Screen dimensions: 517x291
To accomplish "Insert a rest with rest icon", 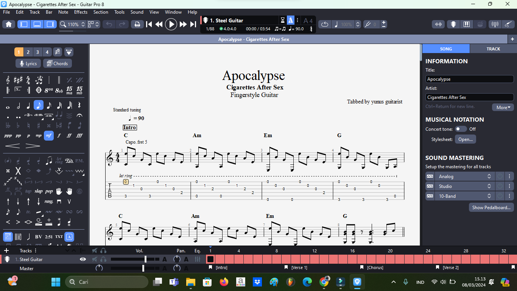I will tap(79, 105).
